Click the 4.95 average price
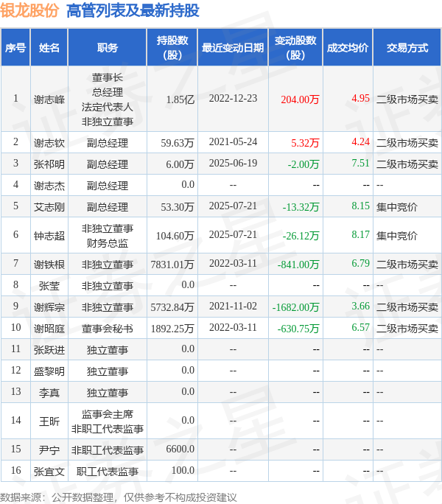This screenshot has height=504, width=442. point(361,98)
